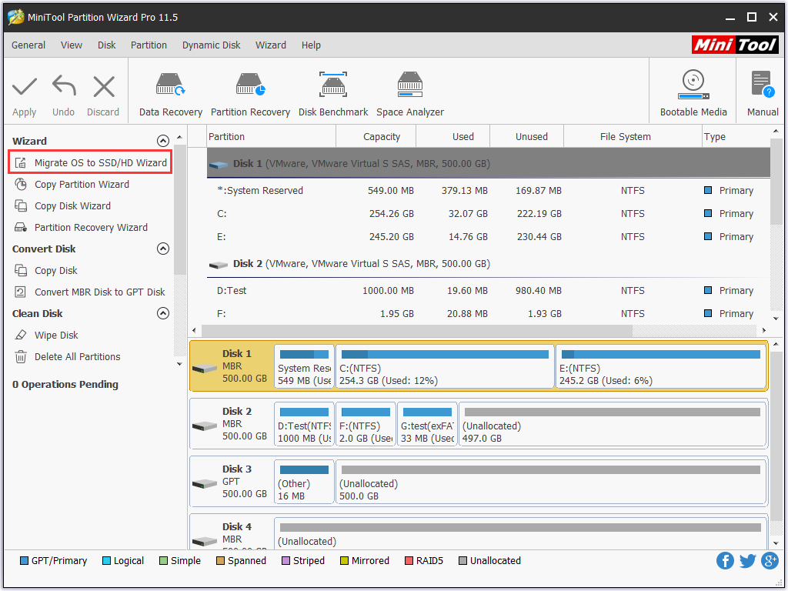The width and height of the screenshot is (788, 591).
Task: Select Disk 2 drive icon in disk map
Action: pyautogui.click(x=205, y=426)
